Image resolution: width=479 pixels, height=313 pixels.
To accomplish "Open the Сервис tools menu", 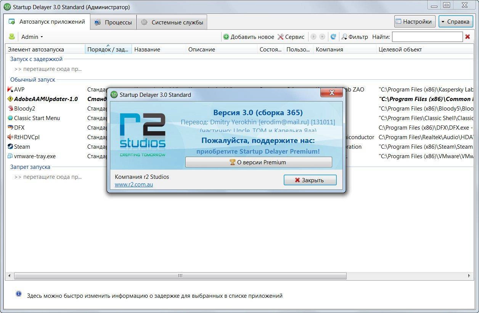I will point(291,37).
